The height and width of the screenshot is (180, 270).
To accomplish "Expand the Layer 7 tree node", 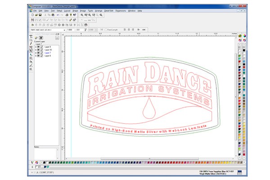I will [36, 53].
